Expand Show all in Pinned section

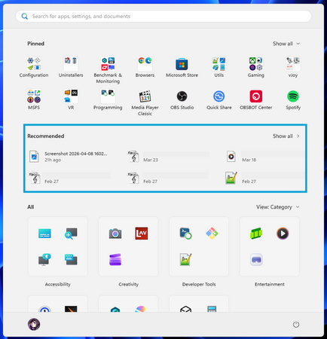click(x=286, y=44)
